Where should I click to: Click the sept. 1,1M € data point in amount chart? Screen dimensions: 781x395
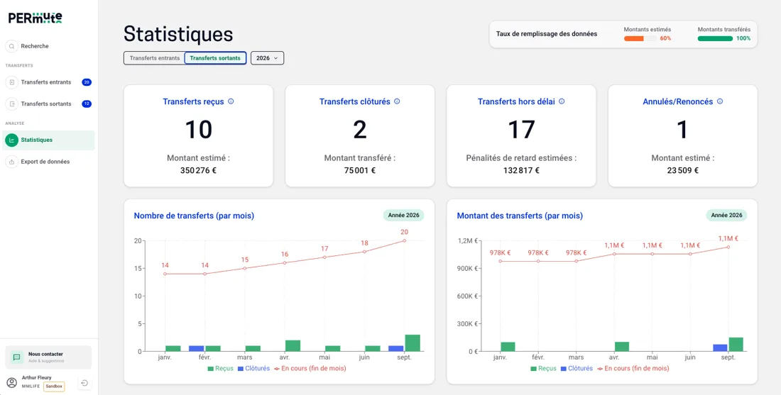pos(728,247)
